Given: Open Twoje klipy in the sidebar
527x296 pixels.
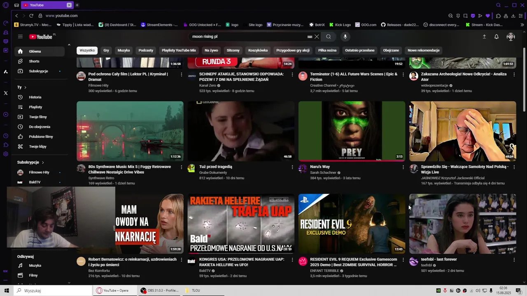Looking at the screenshot, I should tap(40, 146).
